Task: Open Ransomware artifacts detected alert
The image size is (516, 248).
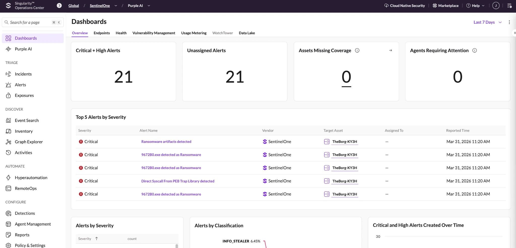Action: [x=166, y=142]
